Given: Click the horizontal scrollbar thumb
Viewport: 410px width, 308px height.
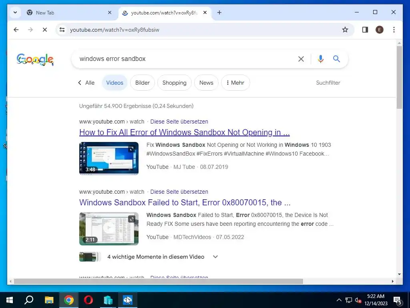Looking at the screenshot, I should [x=159, y=281].
